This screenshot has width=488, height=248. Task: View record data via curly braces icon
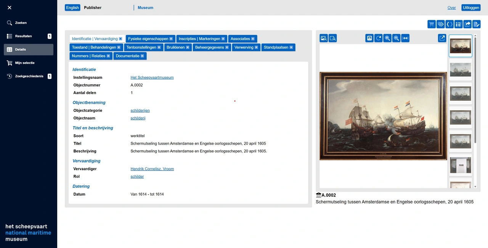point(449,24)
